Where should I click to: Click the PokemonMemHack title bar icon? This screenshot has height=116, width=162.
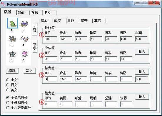click(x=3, y=4)
